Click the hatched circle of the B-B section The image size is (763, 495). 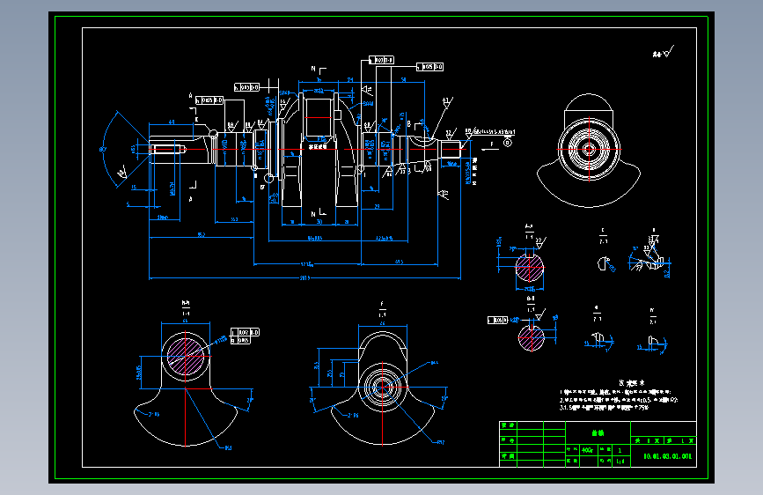point(531,337)
